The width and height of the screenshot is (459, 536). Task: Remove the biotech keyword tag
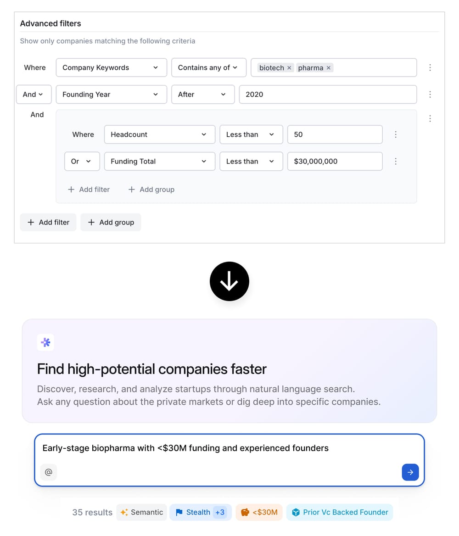pos(289,68)
